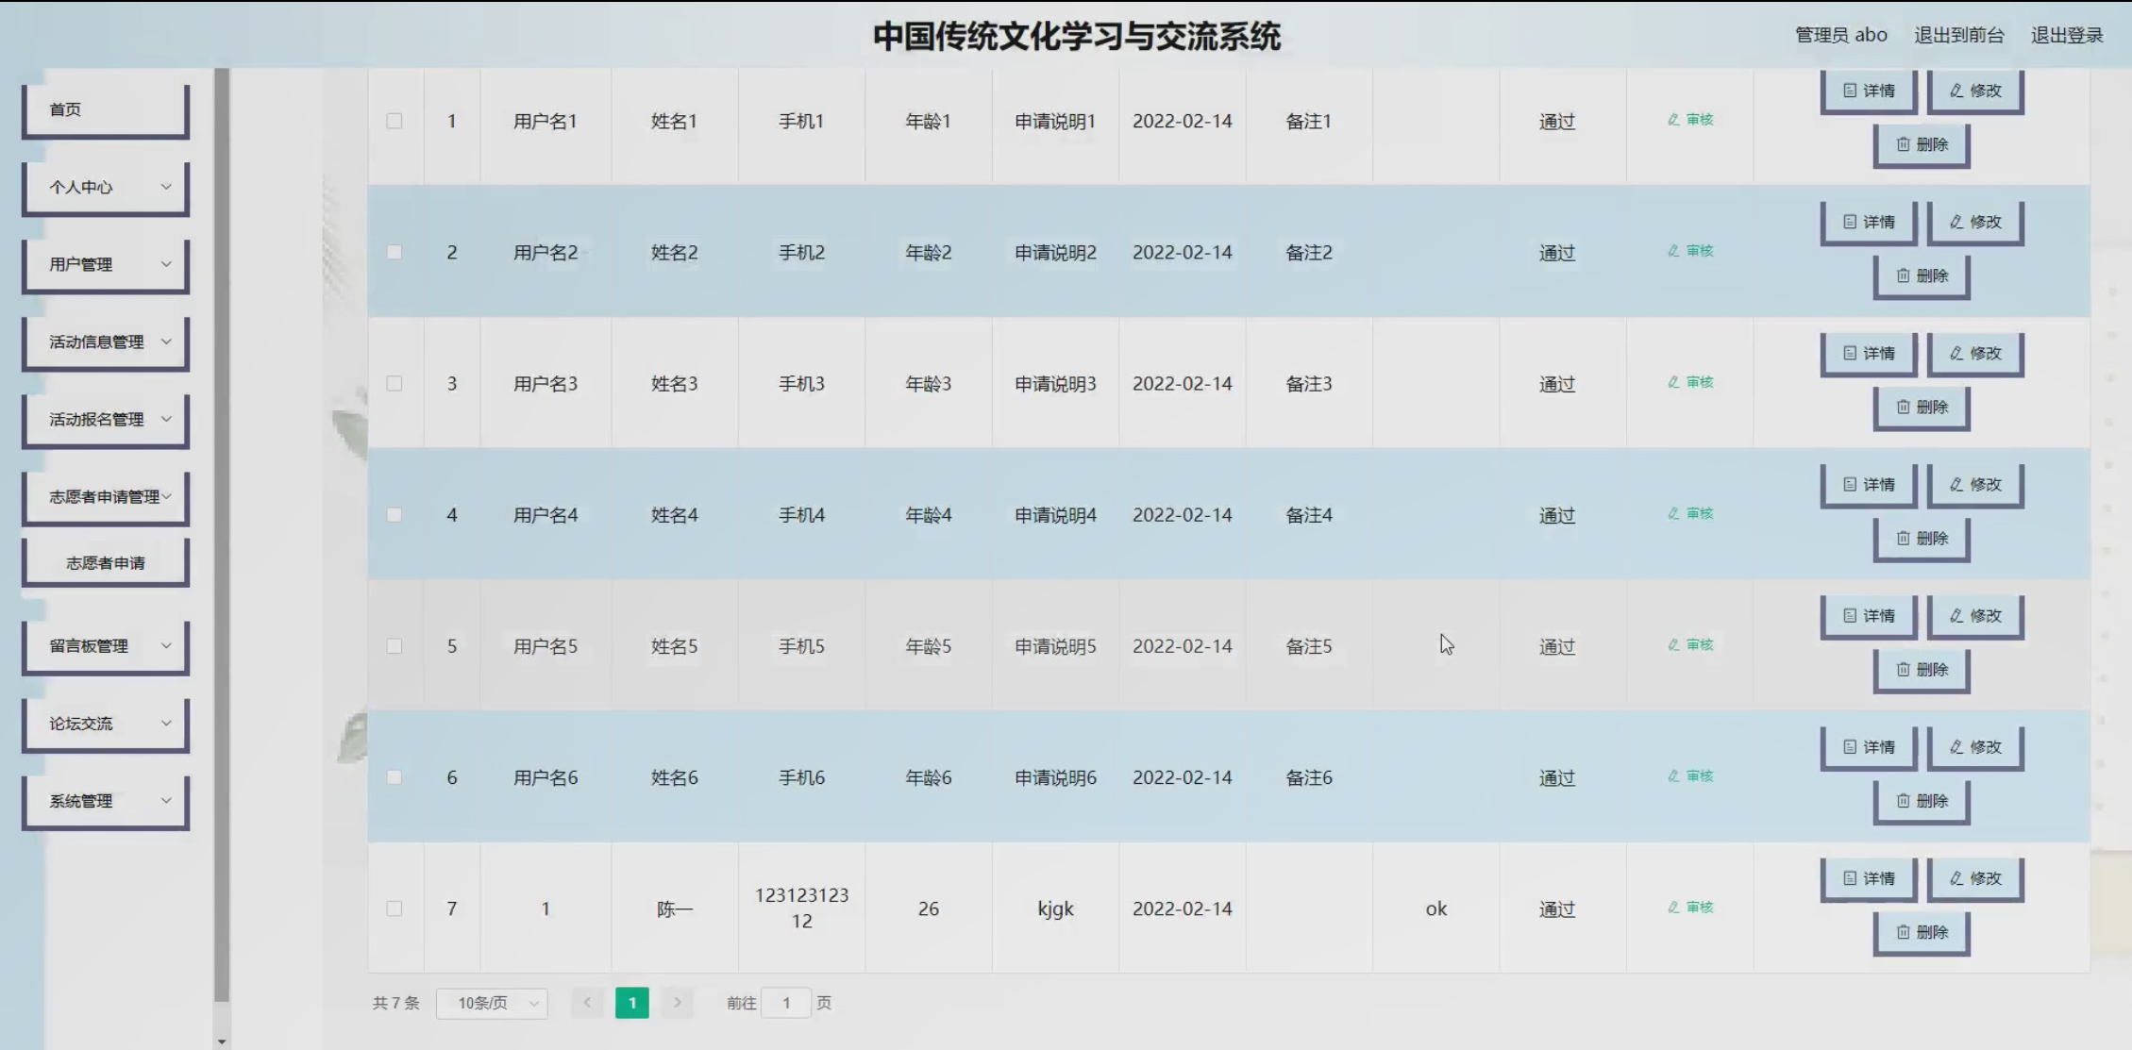Screen dimensions: 2132x1050
Task: Click the 详情 document icon for row 2
Action: pyautogui.click(x=1850, y=222)
